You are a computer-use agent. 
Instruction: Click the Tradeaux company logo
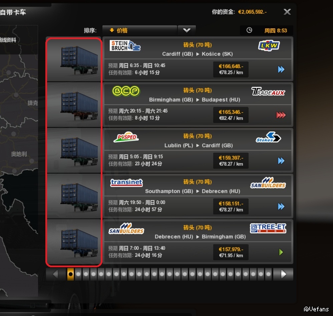(268, 92)
